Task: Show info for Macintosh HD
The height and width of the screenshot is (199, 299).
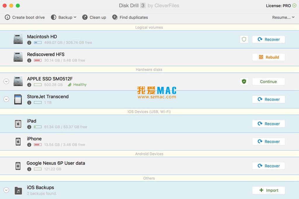Action: tap(29, 43)
